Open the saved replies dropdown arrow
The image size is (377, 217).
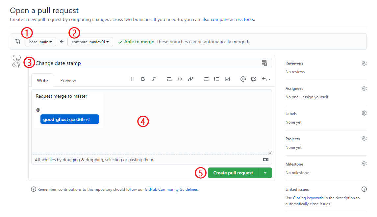[269, 79]
